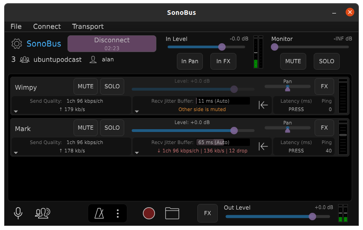This screenshot has width=363, height=230.
Task: Mute the Wimpy peer
Action: (x=86, y=86)
